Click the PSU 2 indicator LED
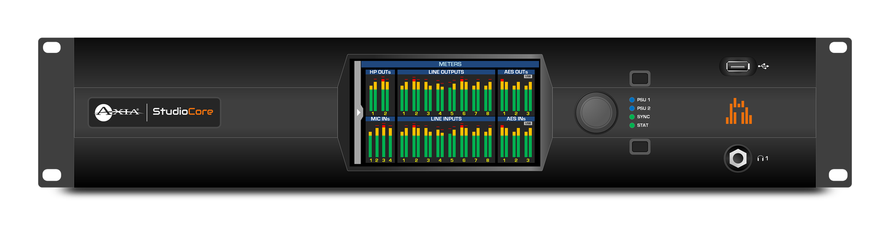 click(632, 108)
